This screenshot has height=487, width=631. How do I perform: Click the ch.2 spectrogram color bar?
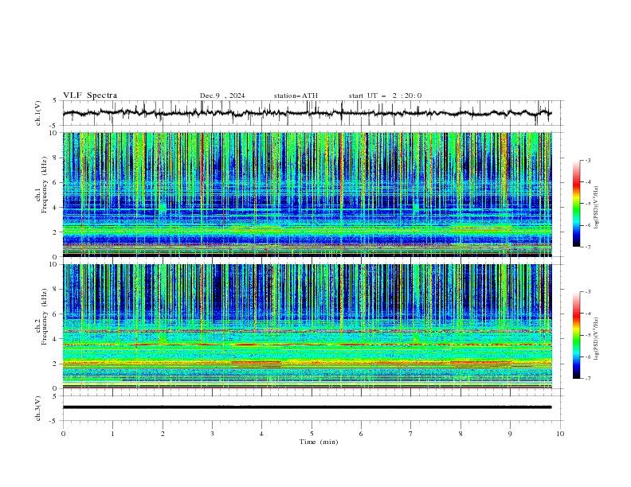click(576, 335)
